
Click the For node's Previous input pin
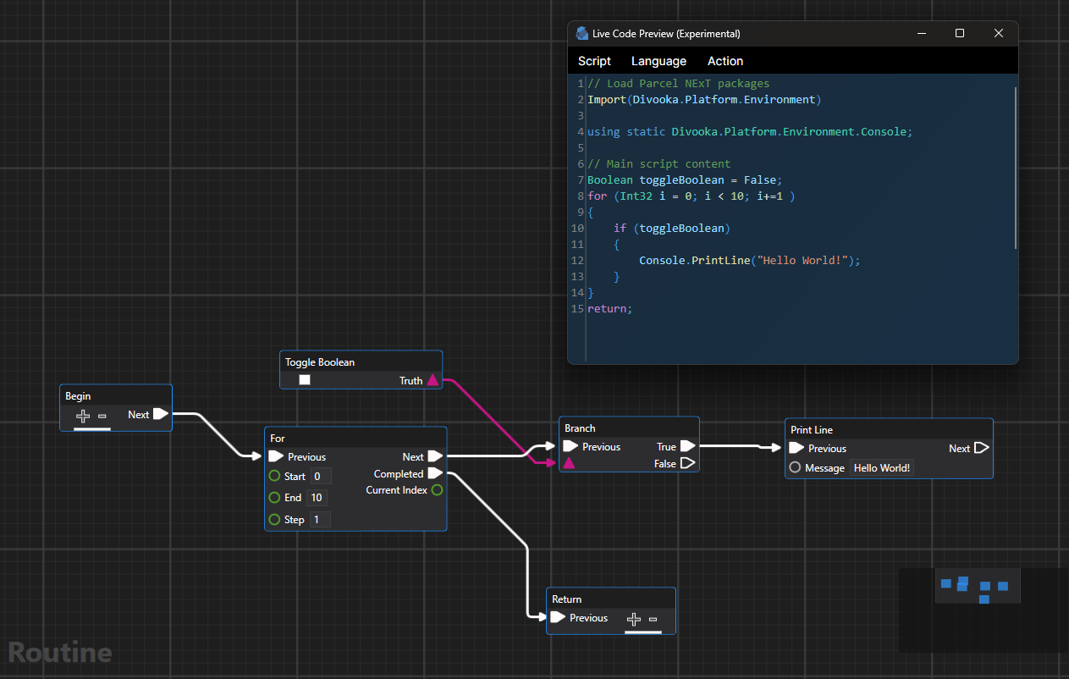[276, 456]
